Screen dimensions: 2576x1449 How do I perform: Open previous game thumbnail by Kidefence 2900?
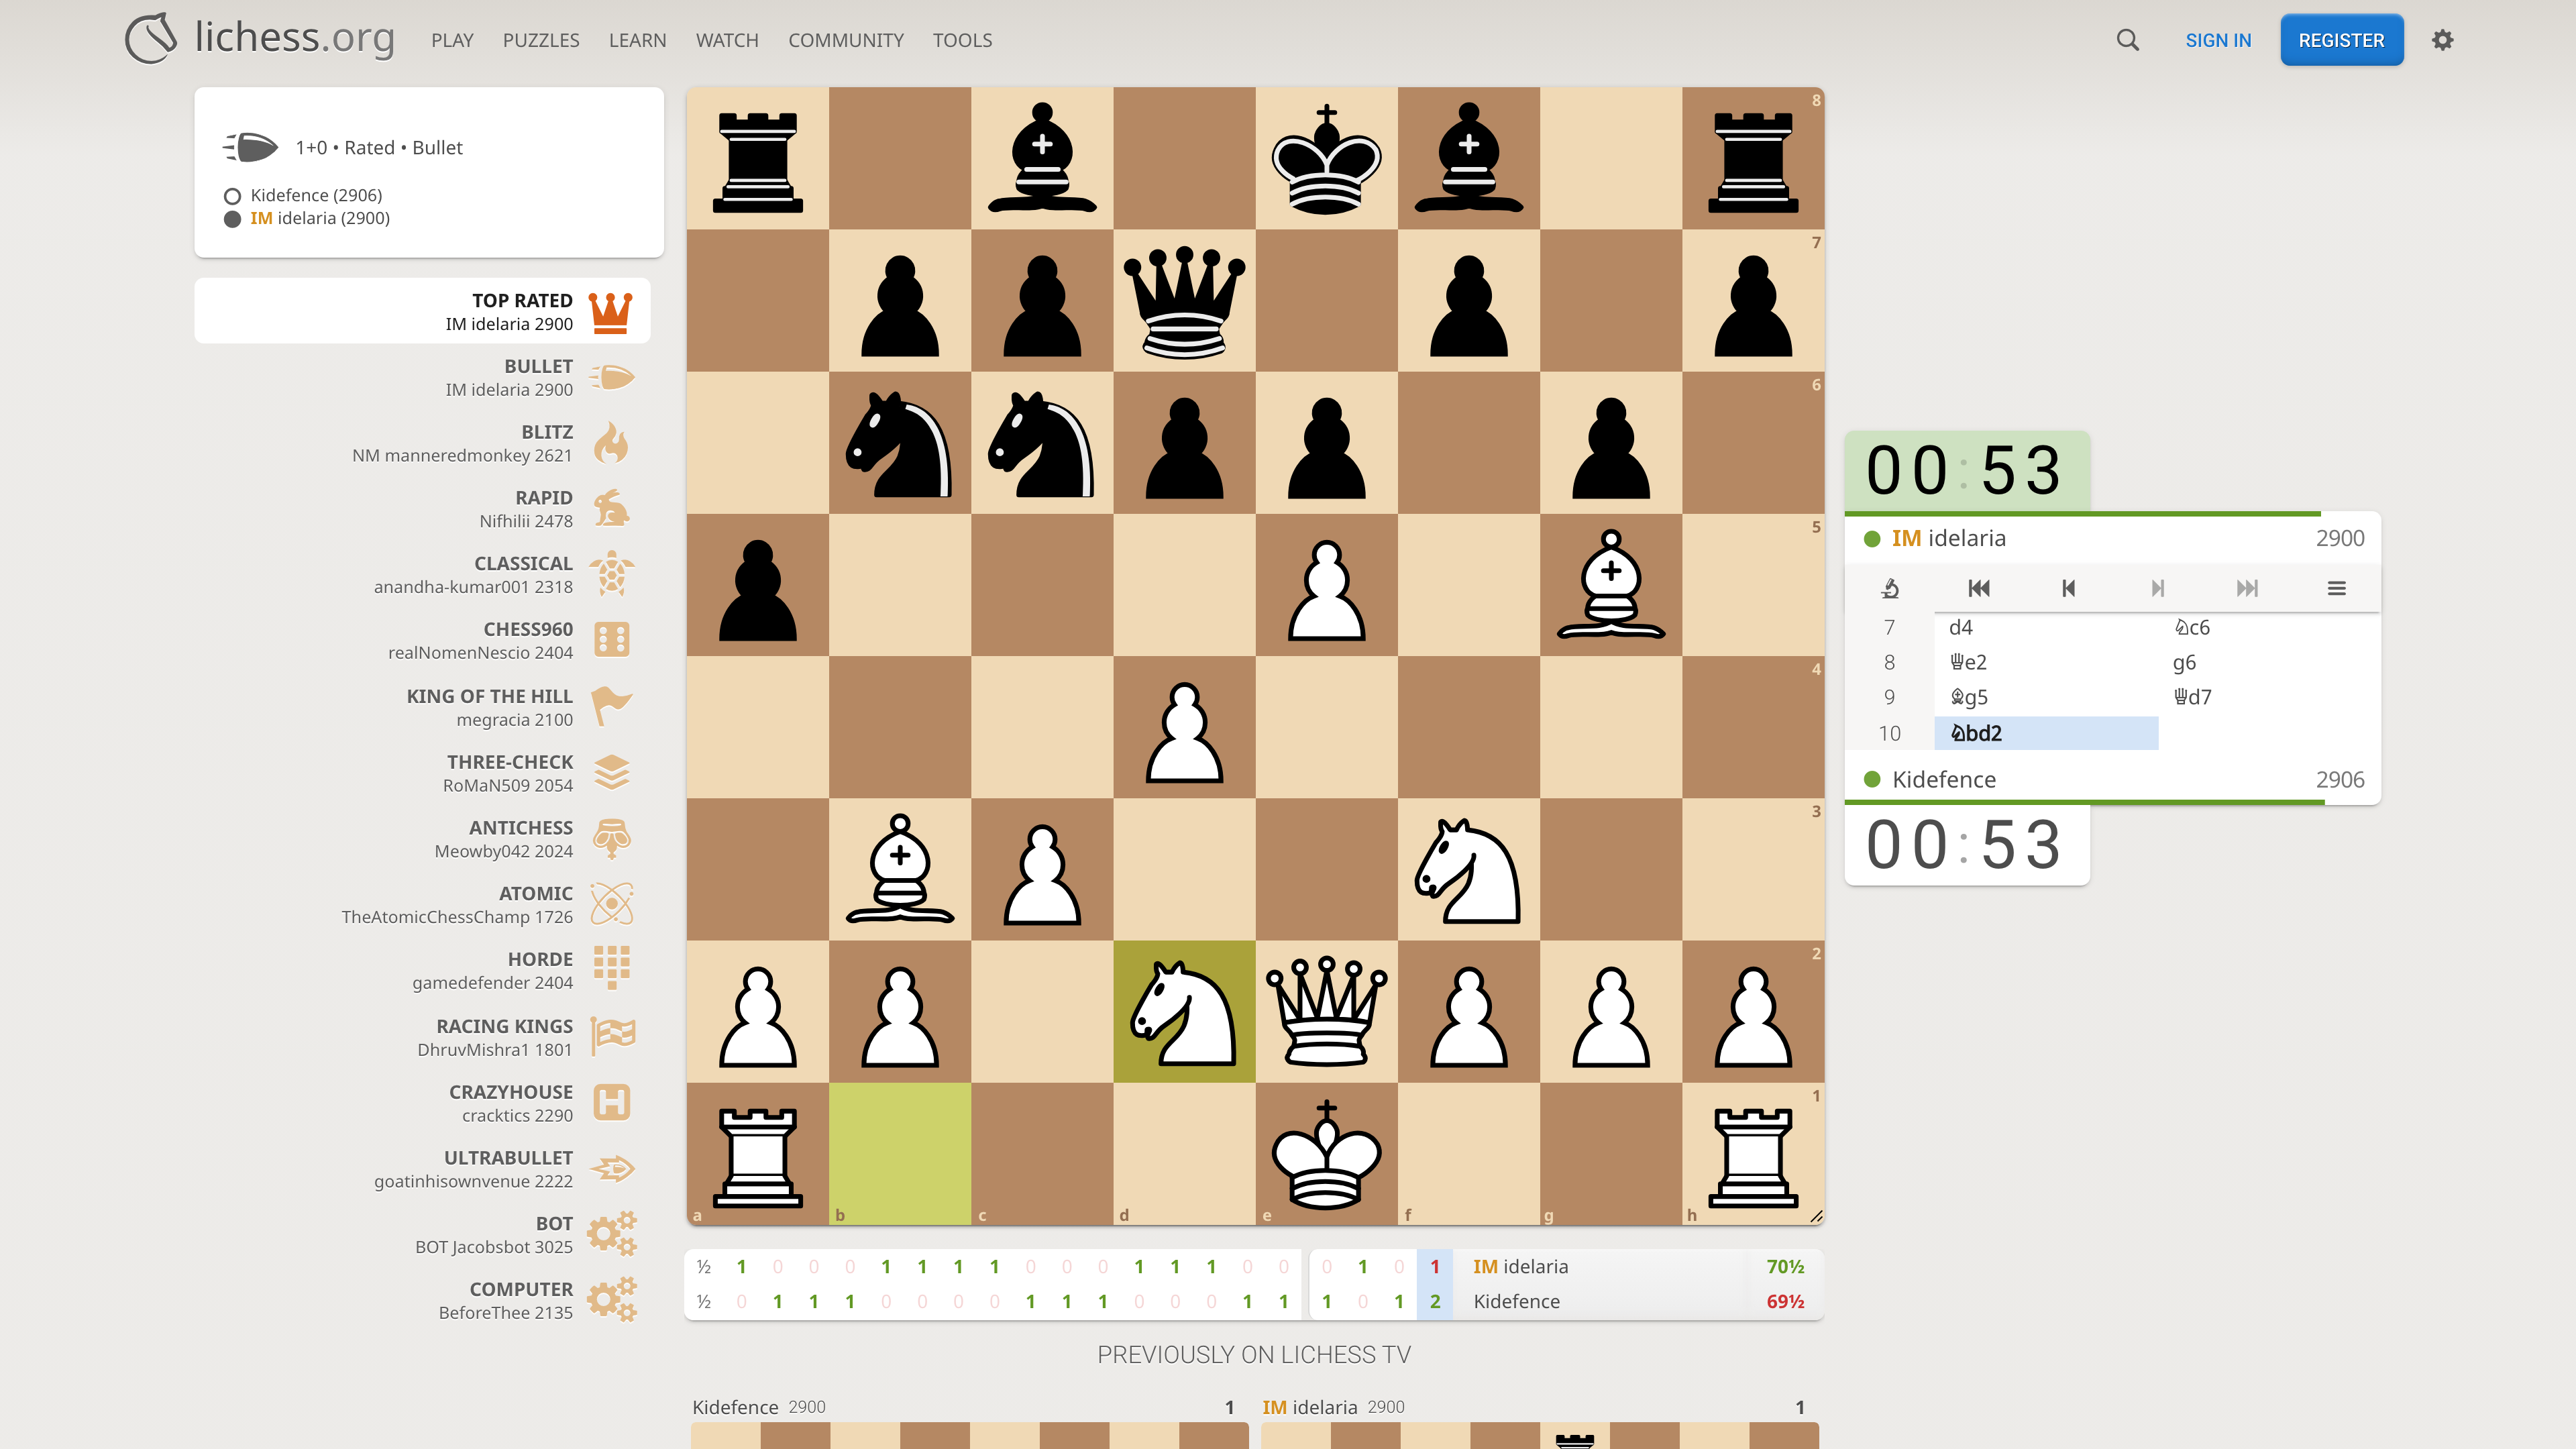pos(969,1422)
